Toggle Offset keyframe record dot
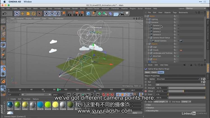The height and width of the screenshot is (118, 210). [x=146, y=91]
